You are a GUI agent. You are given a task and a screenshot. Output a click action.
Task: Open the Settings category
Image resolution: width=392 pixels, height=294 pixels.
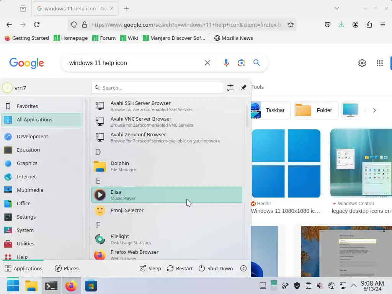click(41, 217)
